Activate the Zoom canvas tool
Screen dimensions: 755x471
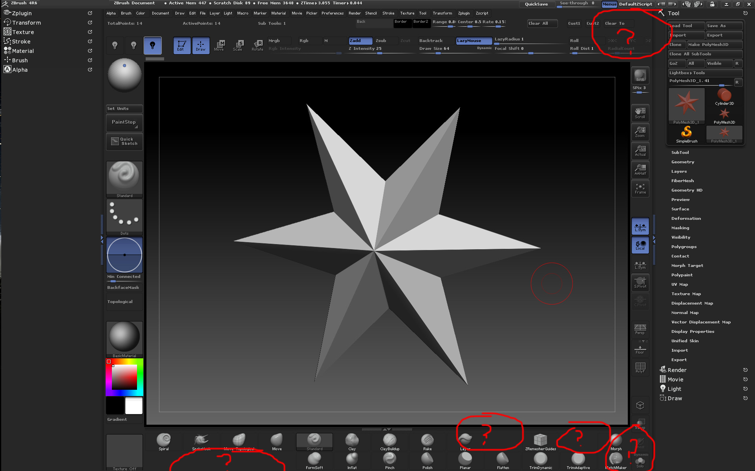click(640, 132)
